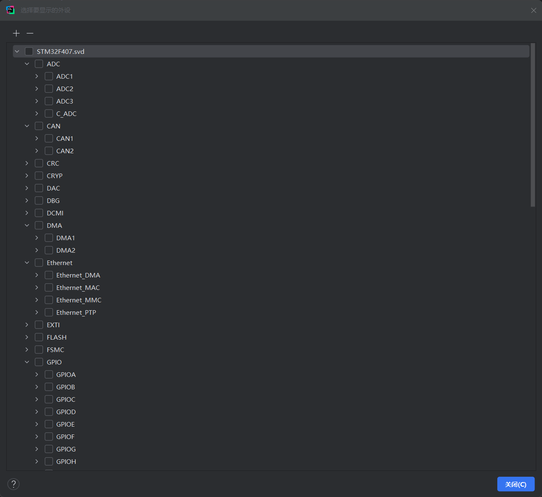Enable the Ethernet_MAC checkbox
542x497 pixels.
[49, 287]
